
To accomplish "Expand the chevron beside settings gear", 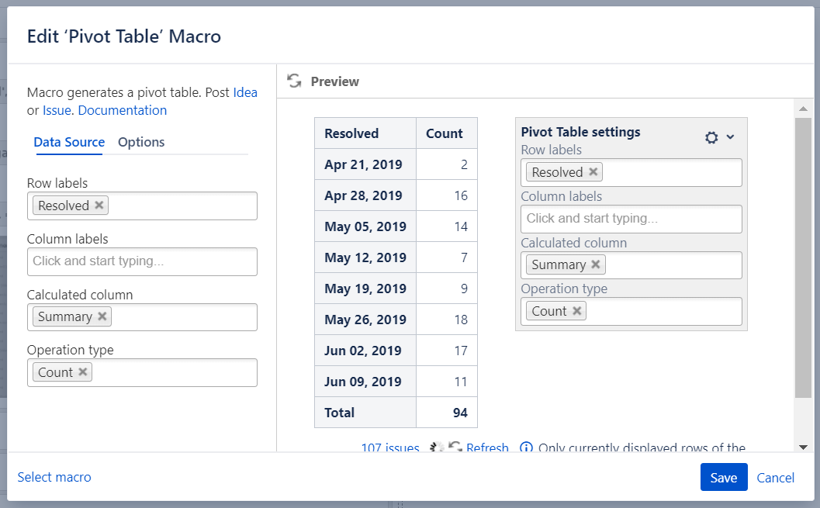I will (730, 137).
